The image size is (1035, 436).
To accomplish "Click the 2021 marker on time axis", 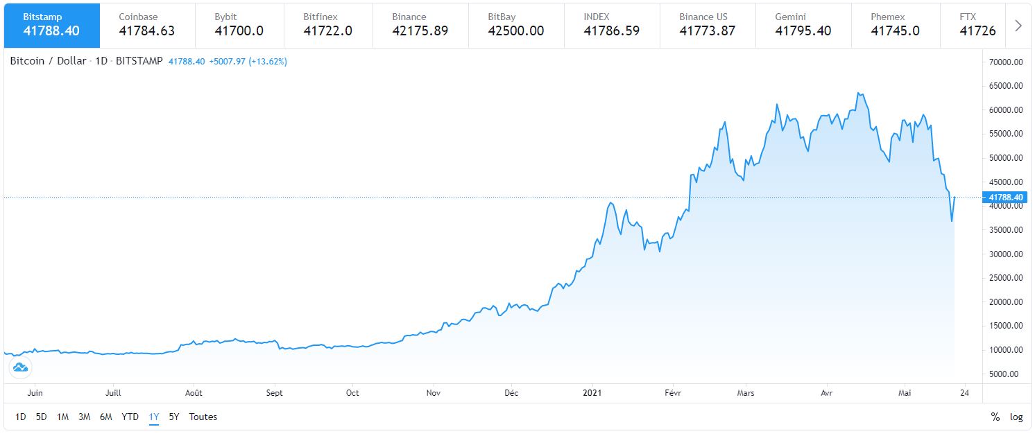I will click(x=592, y=393).
